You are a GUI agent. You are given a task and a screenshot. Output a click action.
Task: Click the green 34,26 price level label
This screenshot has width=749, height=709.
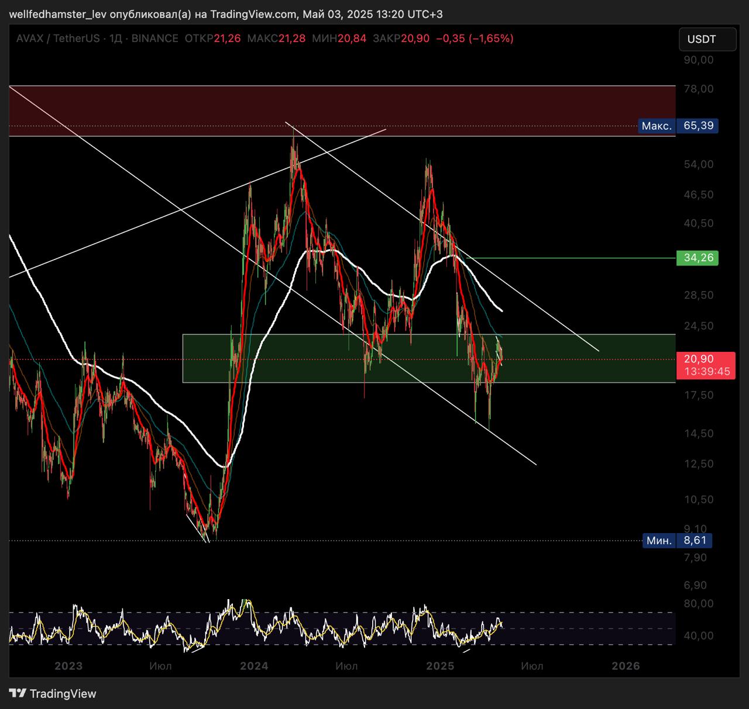[697, 258]
